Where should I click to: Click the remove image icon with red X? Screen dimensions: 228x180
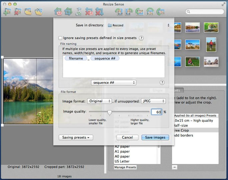click(x=18, y=11)
